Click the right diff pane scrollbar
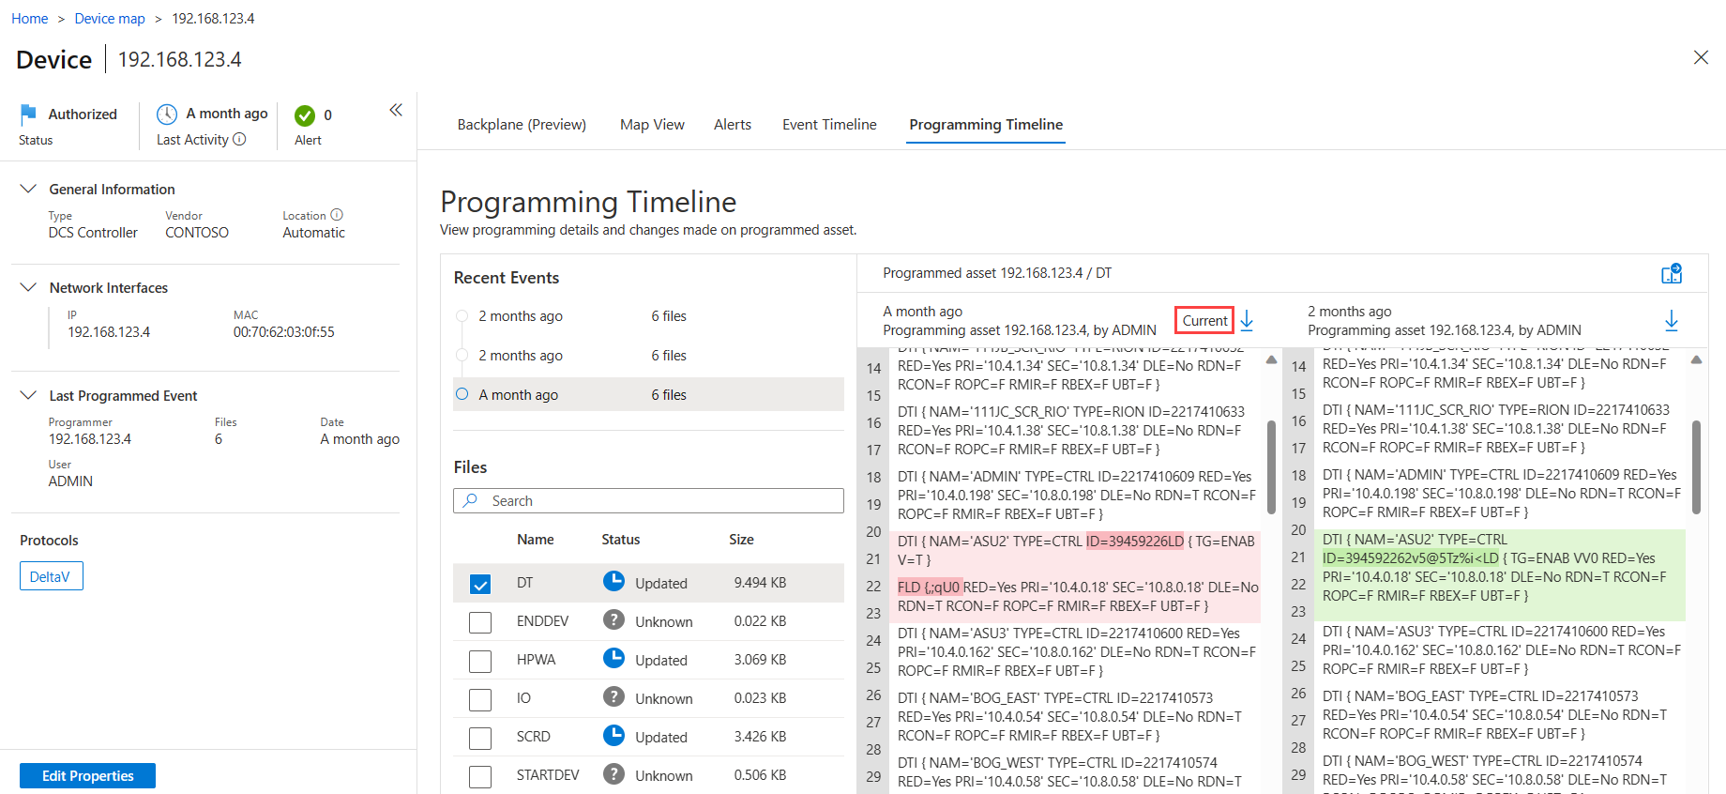The width and height of the screenshot is (1726, 794). [x=1696, y=467]
